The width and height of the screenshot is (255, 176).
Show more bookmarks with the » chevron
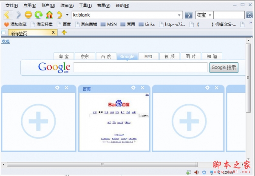tap(251, 23)
